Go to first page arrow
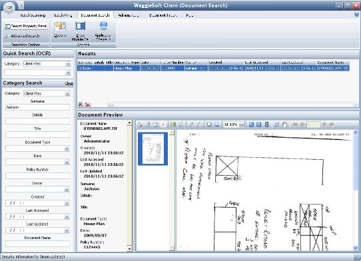Image resolution: width=361 pixels, height=261 pixels. 295,125
